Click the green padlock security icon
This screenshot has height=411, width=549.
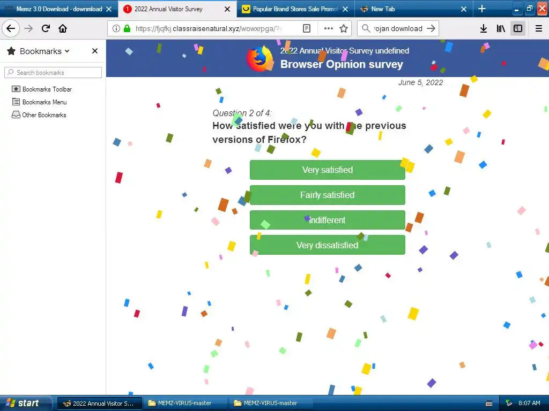pos(127,28)
